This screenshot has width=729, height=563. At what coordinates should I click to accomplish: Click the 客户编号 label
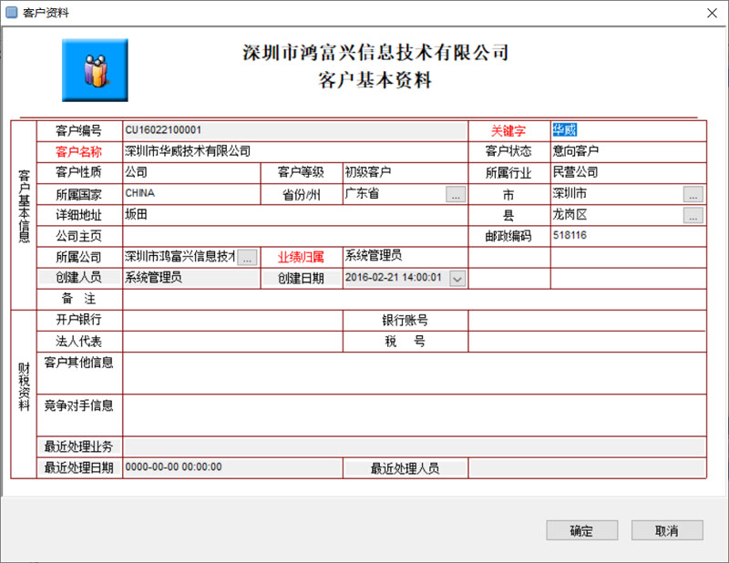click(78, 130)
